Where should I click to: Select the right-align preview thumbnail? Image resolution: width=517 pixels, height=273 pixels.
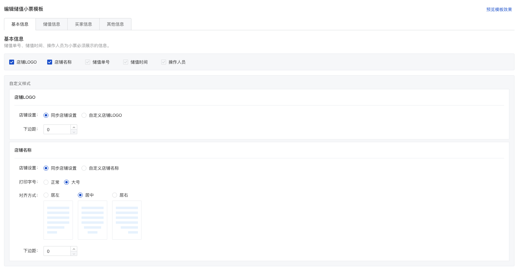pyautogui.click(x=127, y=220)
